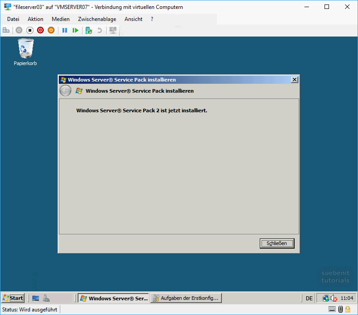Click the Ctrl+Alt+Del toolbar icon
Screen dimensions: 358x315
point(6,30)
